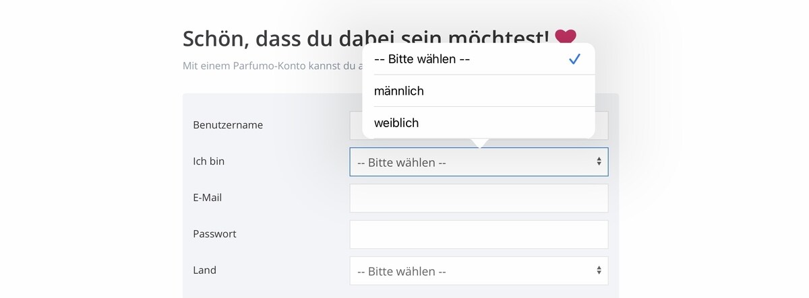Click the Ich bin dropdown arrows
Image resolution: width=809 pixels, height=298 pixels.
pyautogui.click(x=599, y=161)
